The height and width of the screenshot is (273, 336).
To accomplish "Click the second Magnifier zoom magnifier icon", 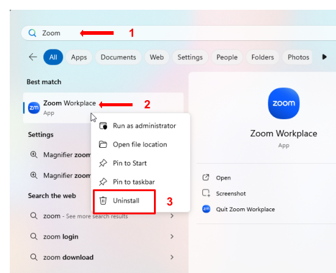I will [34, 175].
